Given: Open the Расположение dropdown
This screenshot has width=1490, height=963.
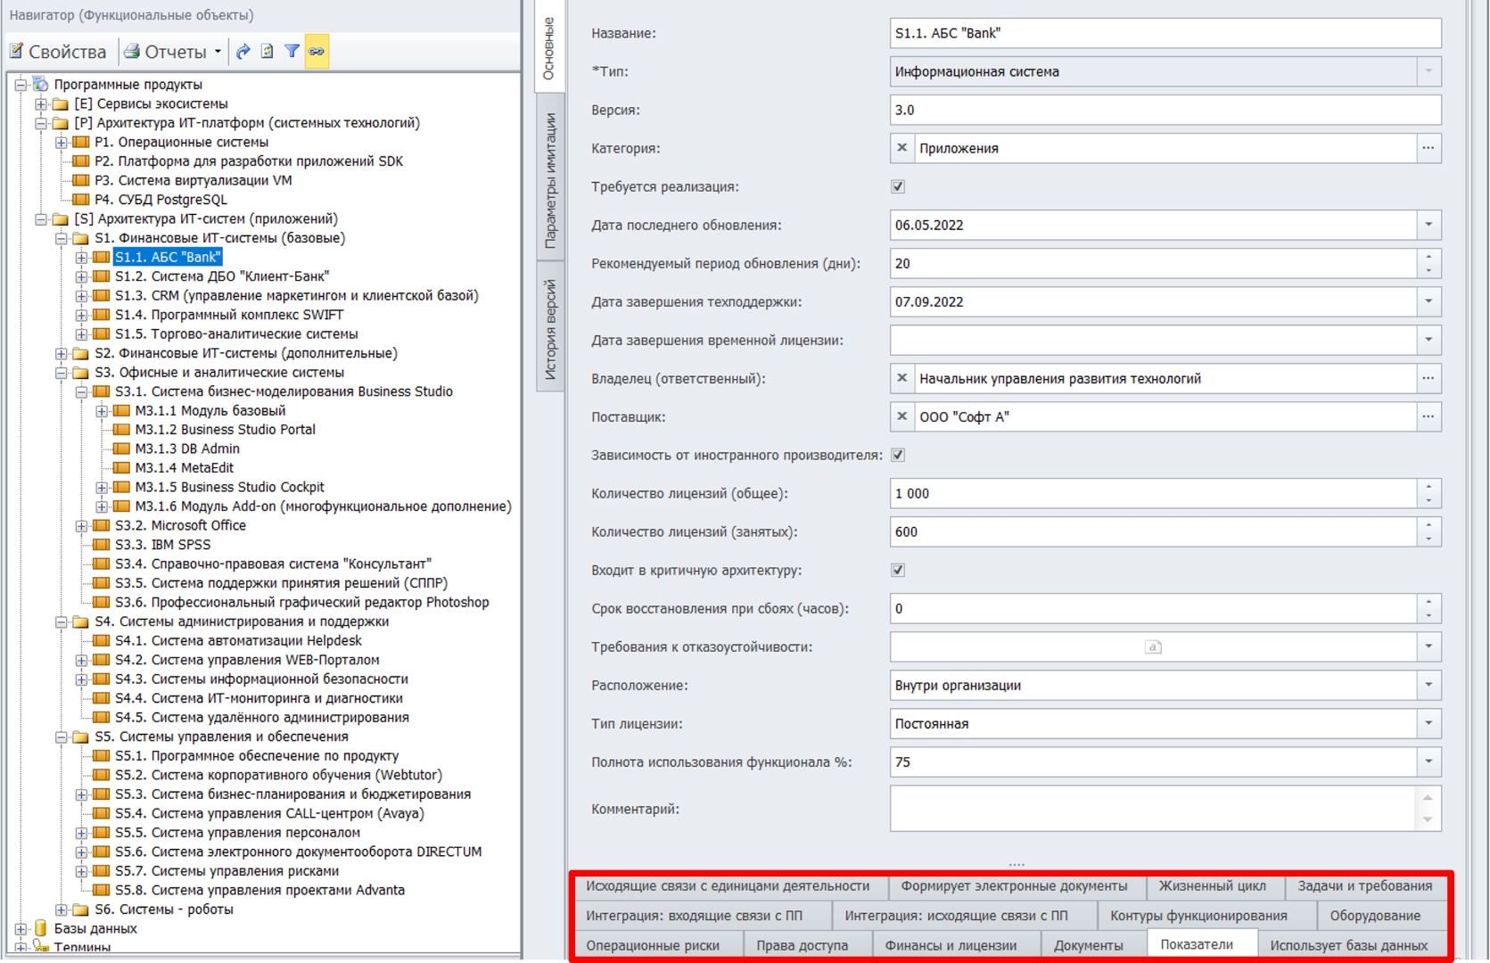Looking at the screenshot, I should coord(1428,685).
